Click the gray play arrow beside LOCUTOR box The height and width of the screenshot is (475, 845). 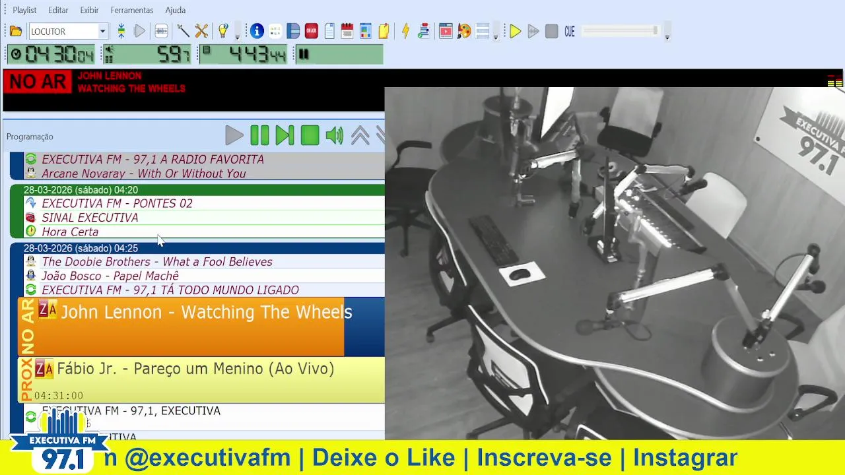[x=139, y=31]
